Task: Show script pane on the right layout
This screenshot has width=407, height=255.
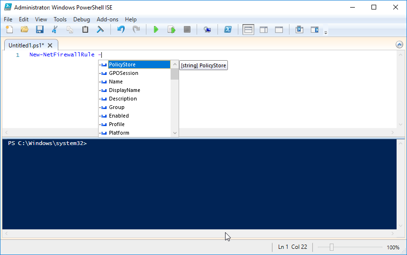Action: click(x=264, y=29)
